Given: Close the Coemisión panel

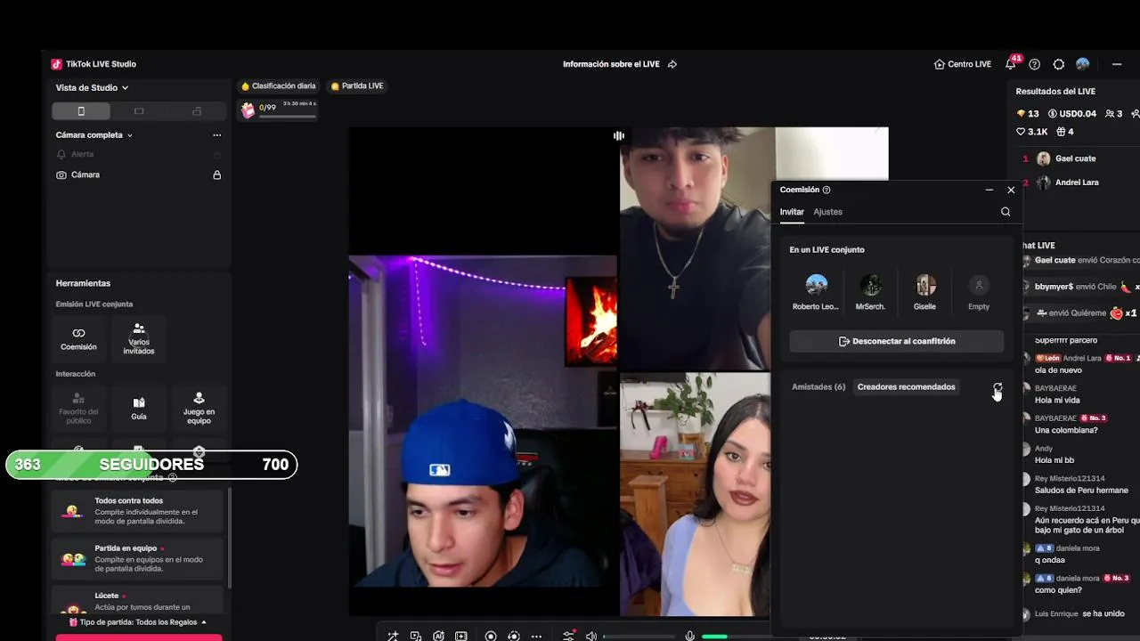Looking at the screenshot, I should 1011,190.
